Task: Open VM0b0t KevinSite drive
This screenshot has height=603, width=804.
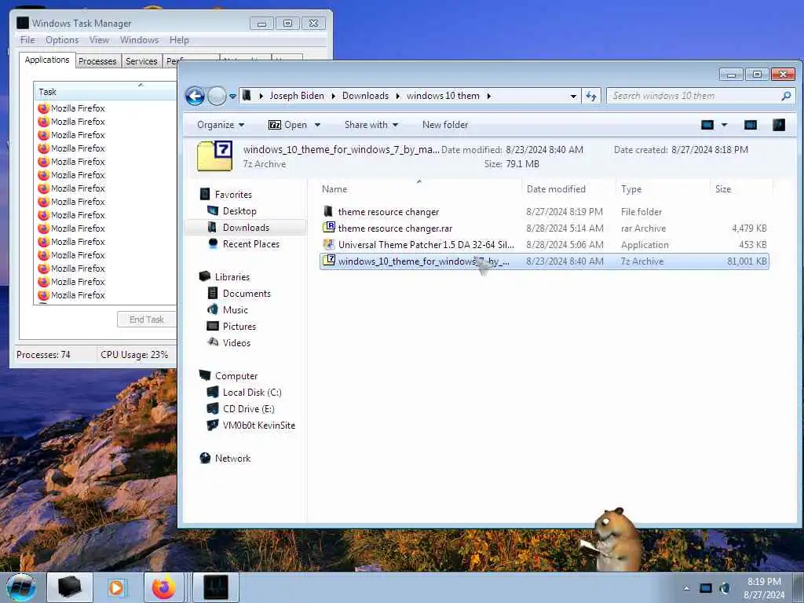Action: (x=259, y=425)
